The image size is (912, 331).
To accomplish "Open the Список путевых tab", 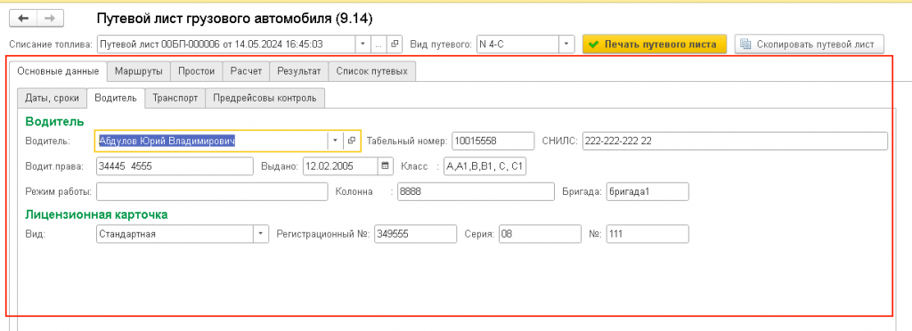I will point(372,71).
